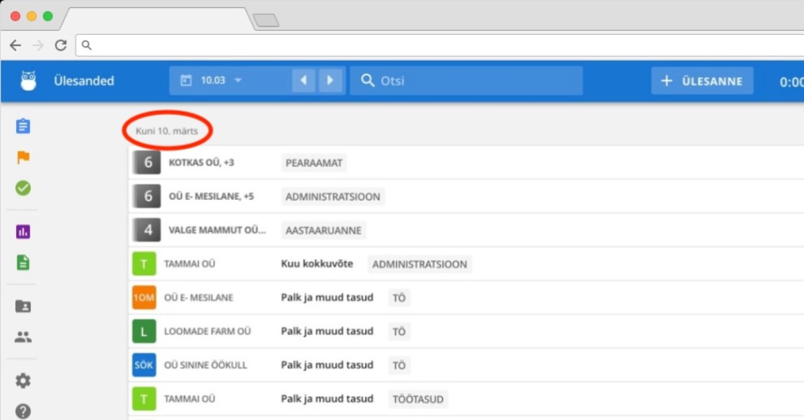The width and height of the screenshot is (804, 420).
Task: Click browser forward arrow
Action: pos(38,45)
